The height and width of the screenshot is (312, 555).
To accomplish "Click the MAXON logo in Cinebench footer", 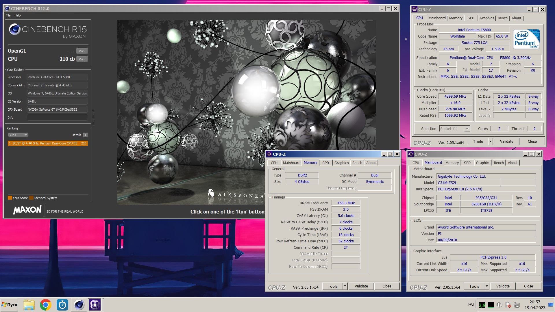I will coord(27,210).
